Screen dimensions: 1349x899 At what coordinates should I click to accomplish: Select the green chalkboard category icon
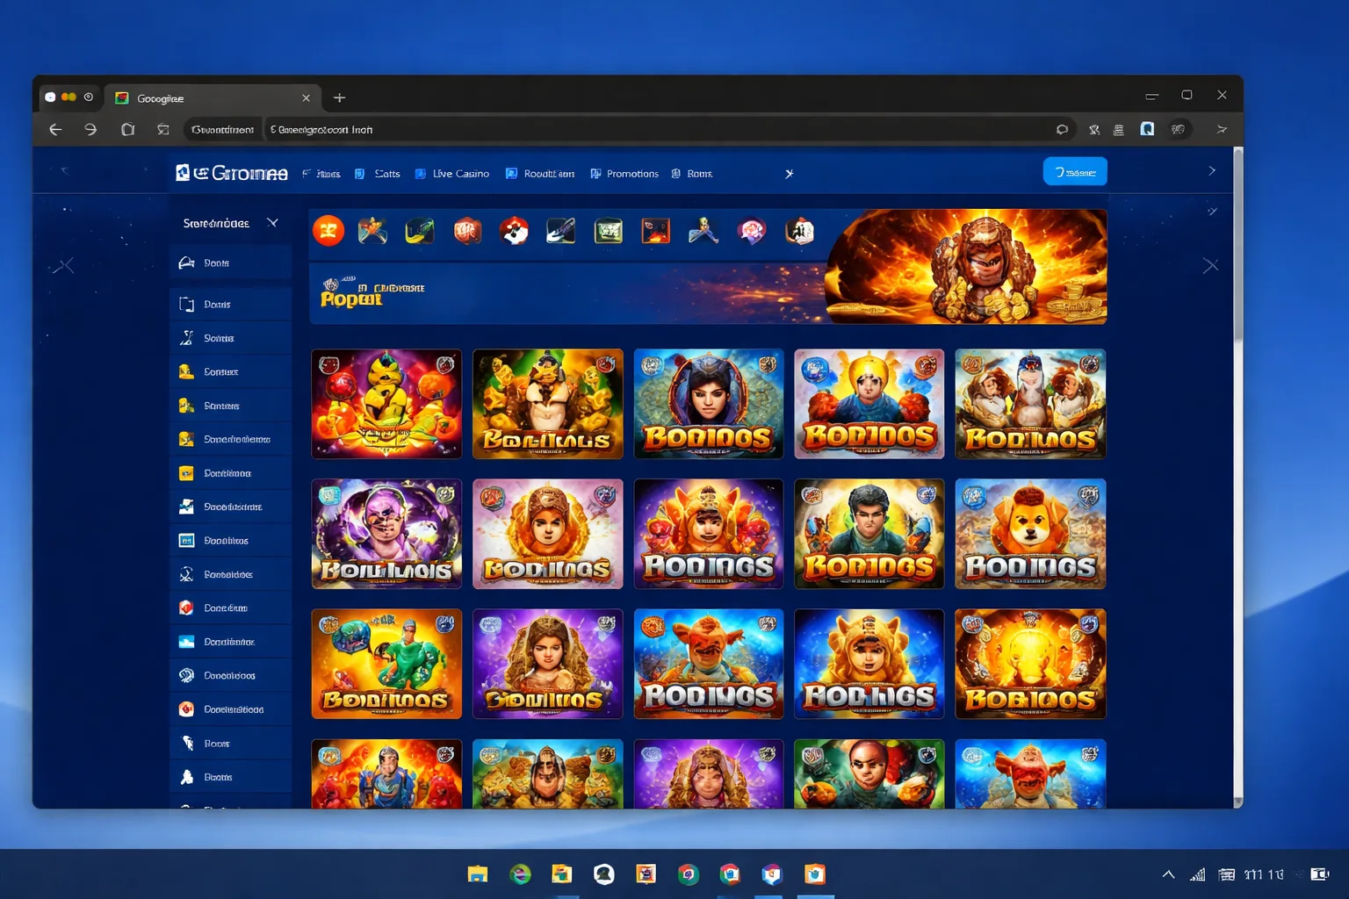click(x=608, y=231)
